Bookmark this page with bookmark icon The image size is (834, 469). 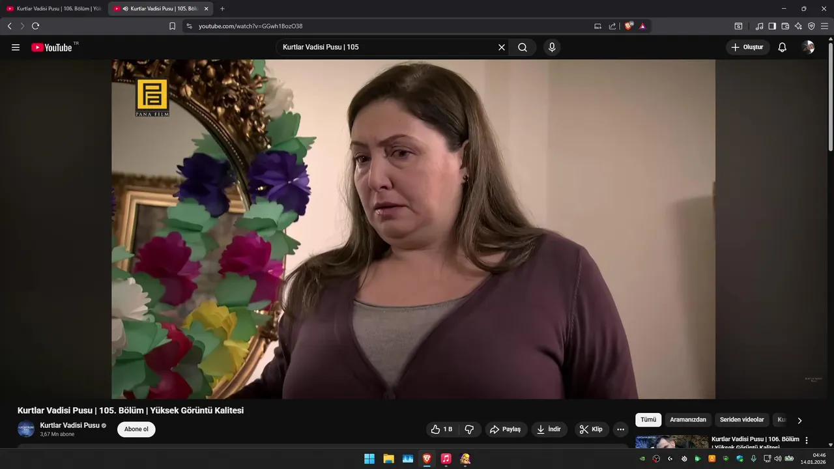[x=172, y=26]
